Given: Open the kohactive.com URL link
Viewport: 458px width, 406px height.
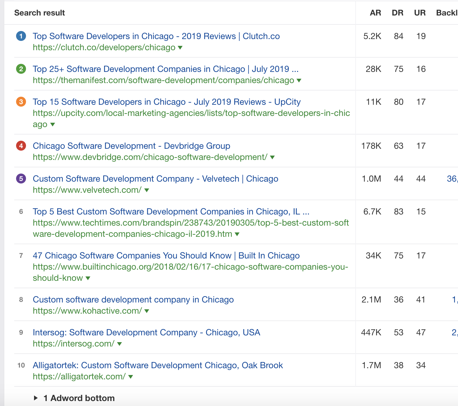Looking at the screenshot, I should [x=88, y=311].
